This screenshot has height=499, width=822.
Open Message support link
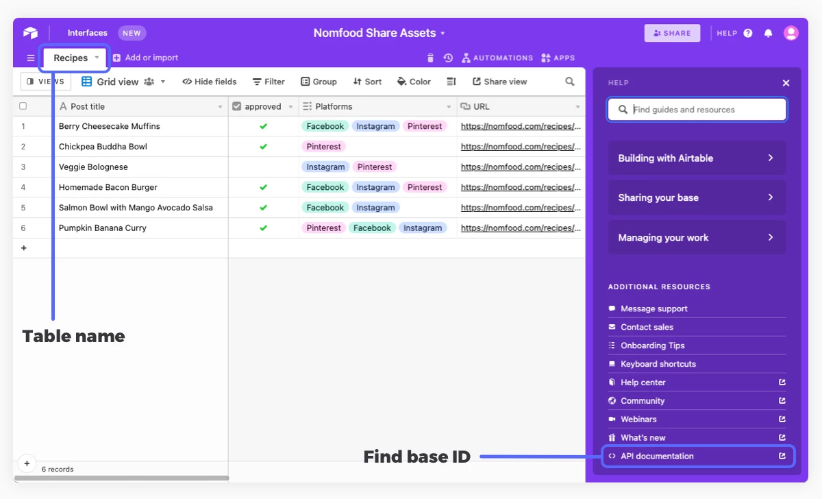pyautogui.click(x=697, y=308)
